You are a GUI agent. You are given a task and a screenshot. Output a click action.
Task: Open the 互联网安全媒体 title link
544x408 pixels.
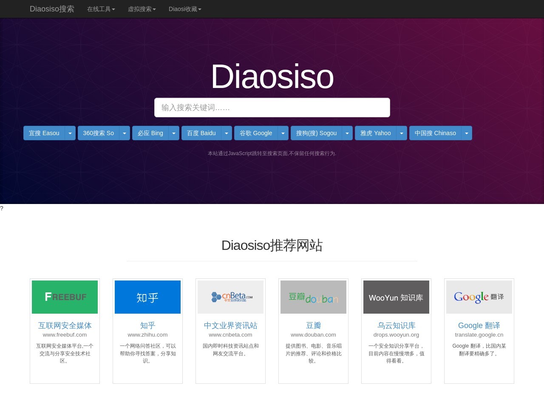click(65, 326)
